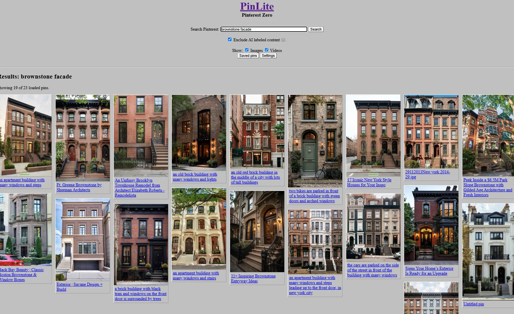Screen dimensions: 514x314
Task: Go to the PinLite home link
Action: [257, 6]
